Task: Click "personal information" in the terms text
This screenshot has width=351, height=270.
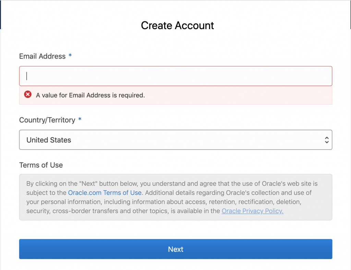Action: (x=67, y=202)
